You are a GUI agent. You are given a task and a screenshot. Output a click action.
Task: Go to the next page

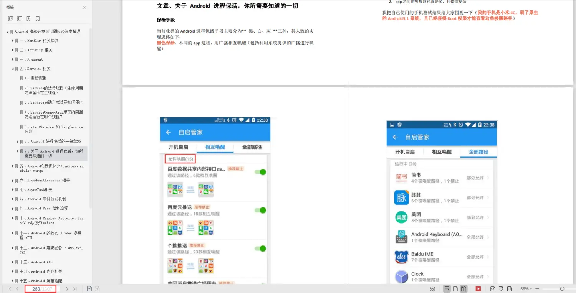[67, 289]
